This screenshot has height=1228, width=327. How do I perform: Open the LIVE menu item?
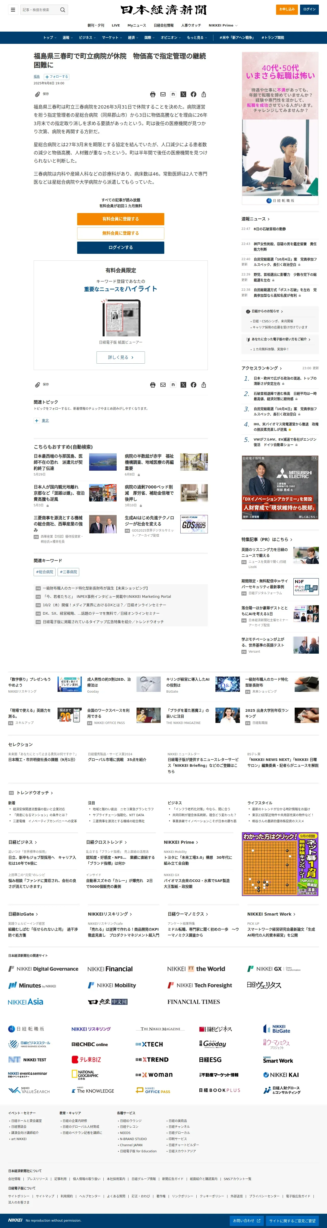[x=116, y=25]
